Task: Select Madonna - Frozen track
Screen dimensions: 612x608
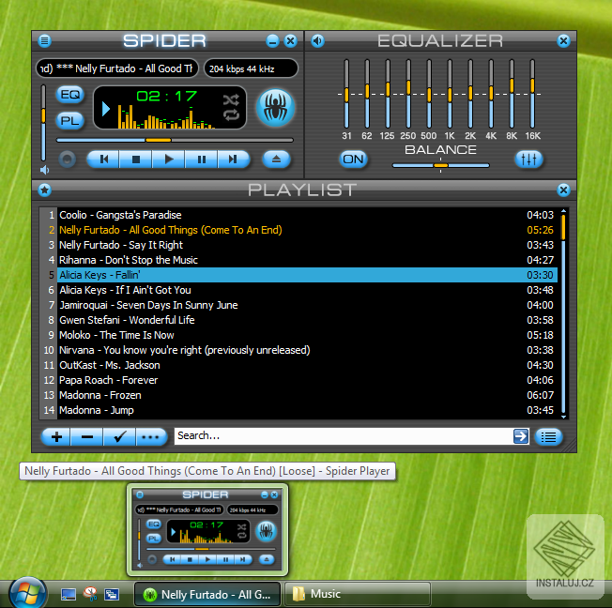Action: tap(102, 395)
